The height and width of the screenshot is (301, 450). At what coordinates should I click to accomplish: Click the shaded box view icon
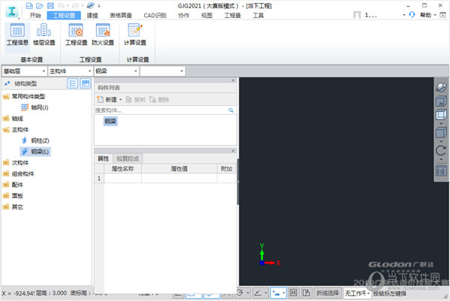(x=441, y=133)
